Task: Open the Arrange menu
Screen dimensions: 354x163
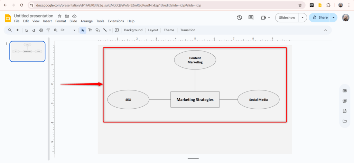Action: pos(86,21)
